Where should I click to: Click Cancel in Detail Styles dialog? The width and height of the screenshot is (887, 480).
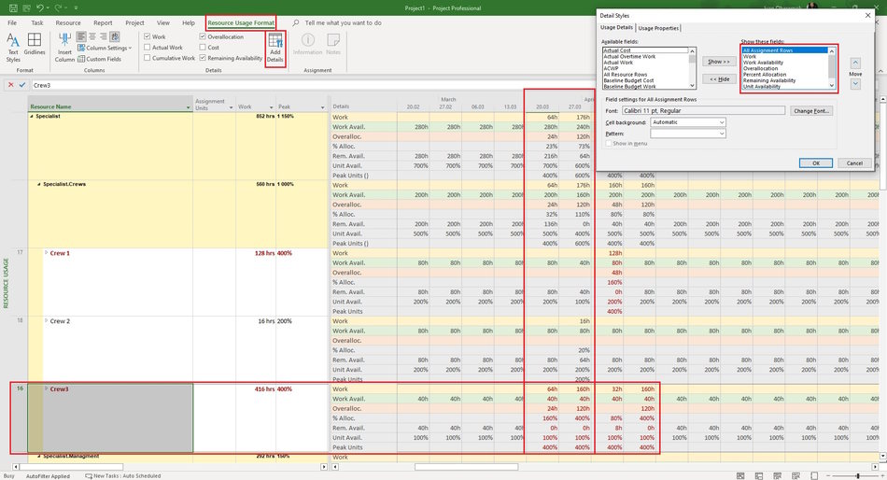click(854, 163)
